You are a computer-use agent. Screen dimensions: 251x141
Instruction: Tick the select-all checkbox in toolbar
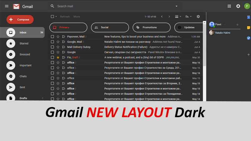(x=52, y=17)
